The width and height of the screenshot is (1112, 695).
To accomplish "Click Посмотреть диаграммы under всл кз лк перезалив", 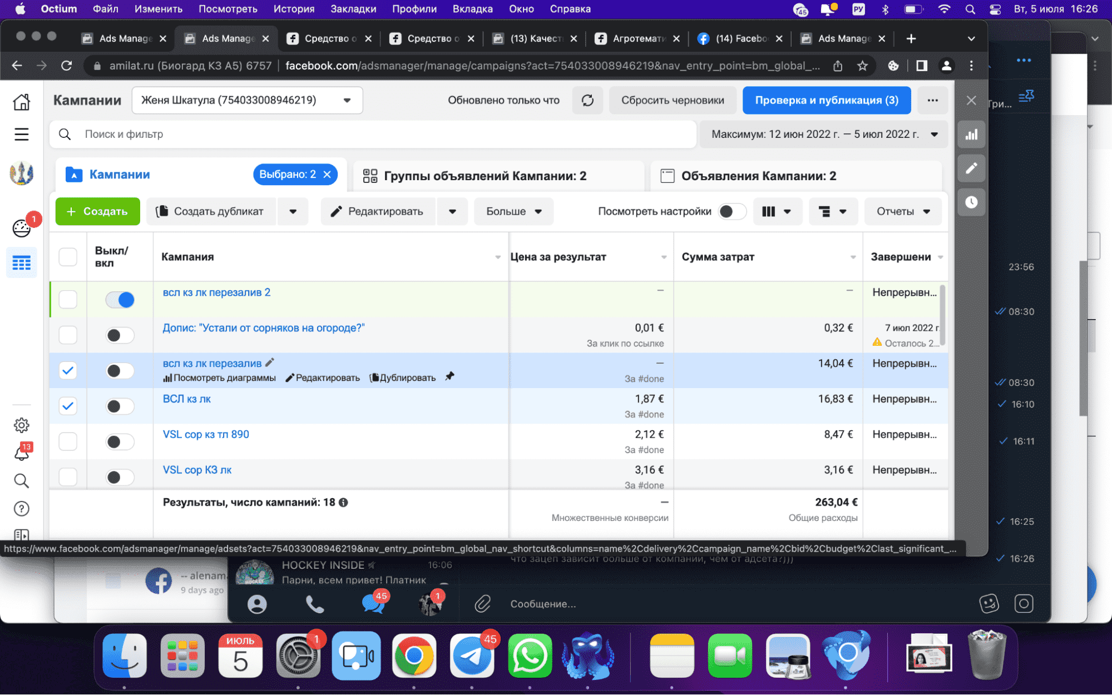I will (x=219, y=378).
